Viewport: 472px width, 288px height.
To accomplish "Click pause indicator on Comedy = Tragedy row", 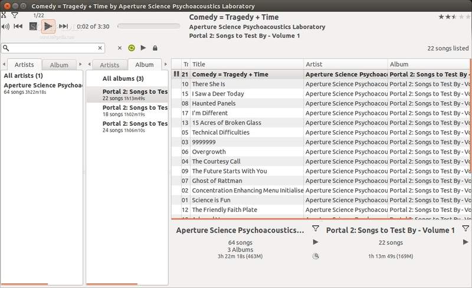I will coord(176,74).
